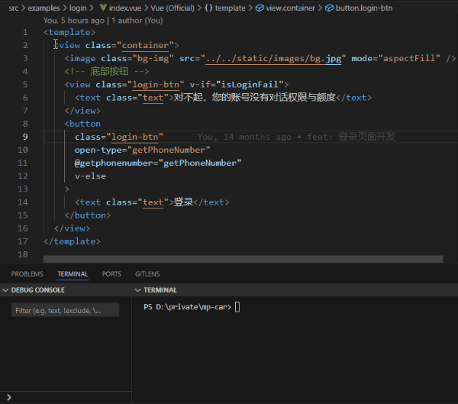Viewport: 458px width, 404px height.
Task: Click inline blame 'You, 14 months ago'
Action: click(244, 137)
